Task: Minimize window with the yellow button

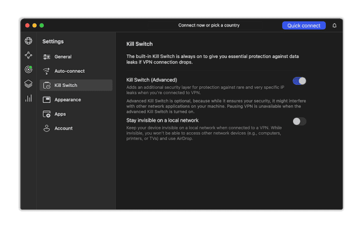Action: tap(34, 25)
